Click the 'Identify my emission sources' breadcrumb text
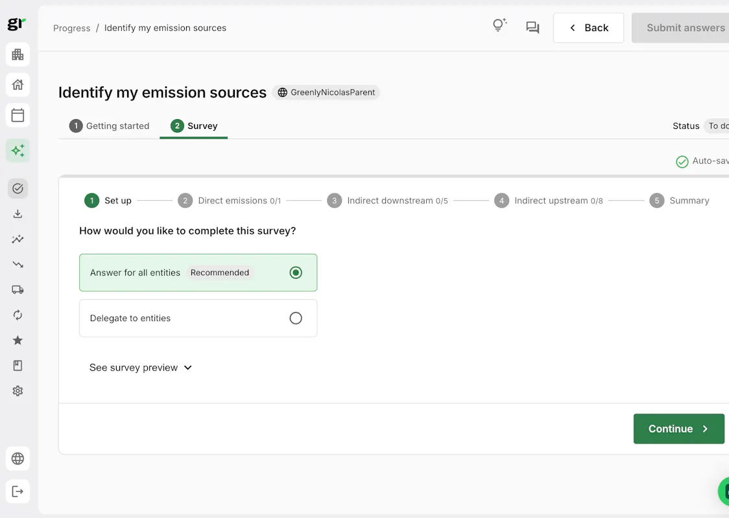This screenshot has width=729, height=518. [x=165, y=28]
